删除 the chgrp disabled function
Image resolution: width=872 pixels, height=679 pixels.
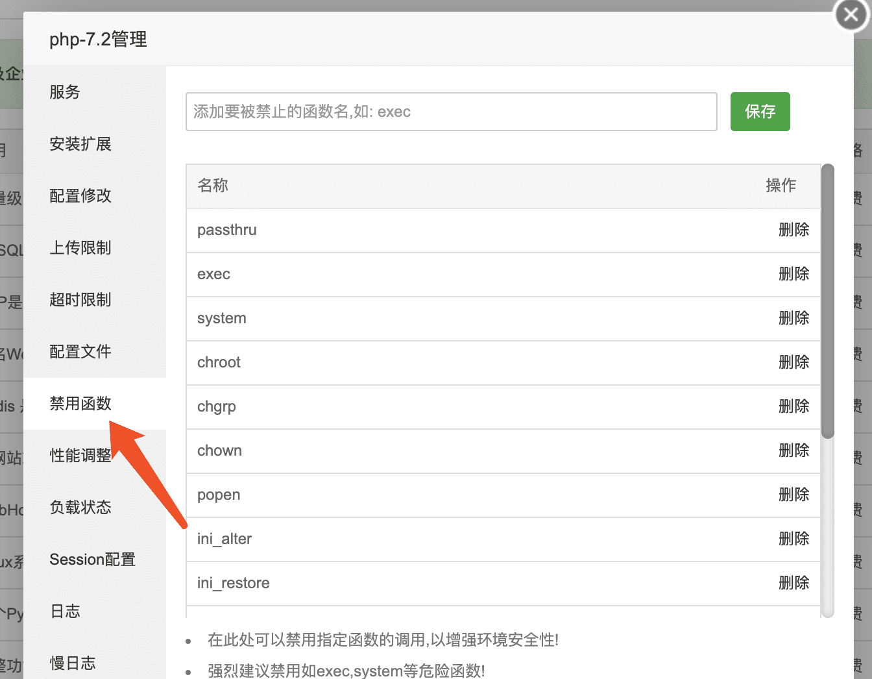tap(793, 406)
